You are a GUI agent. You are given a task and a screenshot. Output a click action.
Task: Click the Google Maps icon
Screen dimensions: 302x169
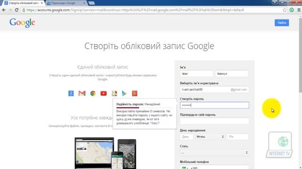point(114,93)
